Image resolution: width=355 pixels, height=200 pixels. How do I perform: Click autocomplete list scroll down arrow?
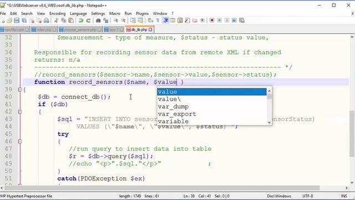pyautogui.click(x=269, y=122)
